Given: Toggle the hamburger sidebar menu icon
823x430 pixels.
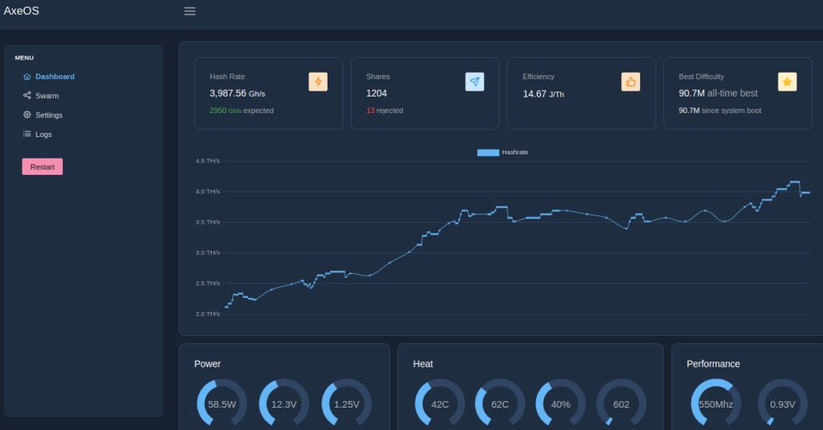Looking at the screenshot, I should tap(189, 11).
